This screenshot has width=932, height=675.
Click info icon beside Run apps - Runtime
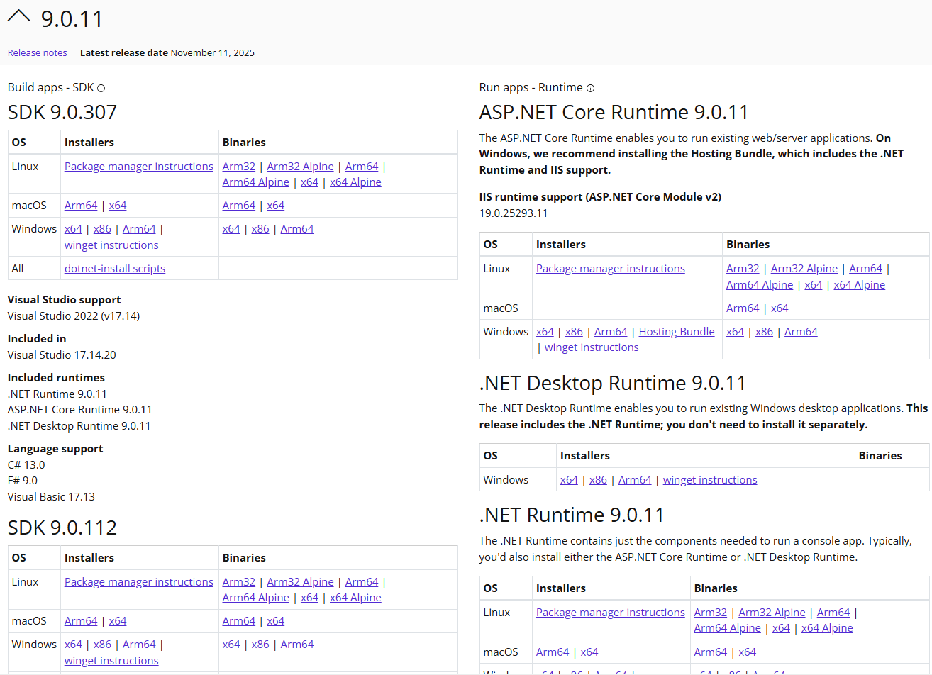click(x=590, y=89)
